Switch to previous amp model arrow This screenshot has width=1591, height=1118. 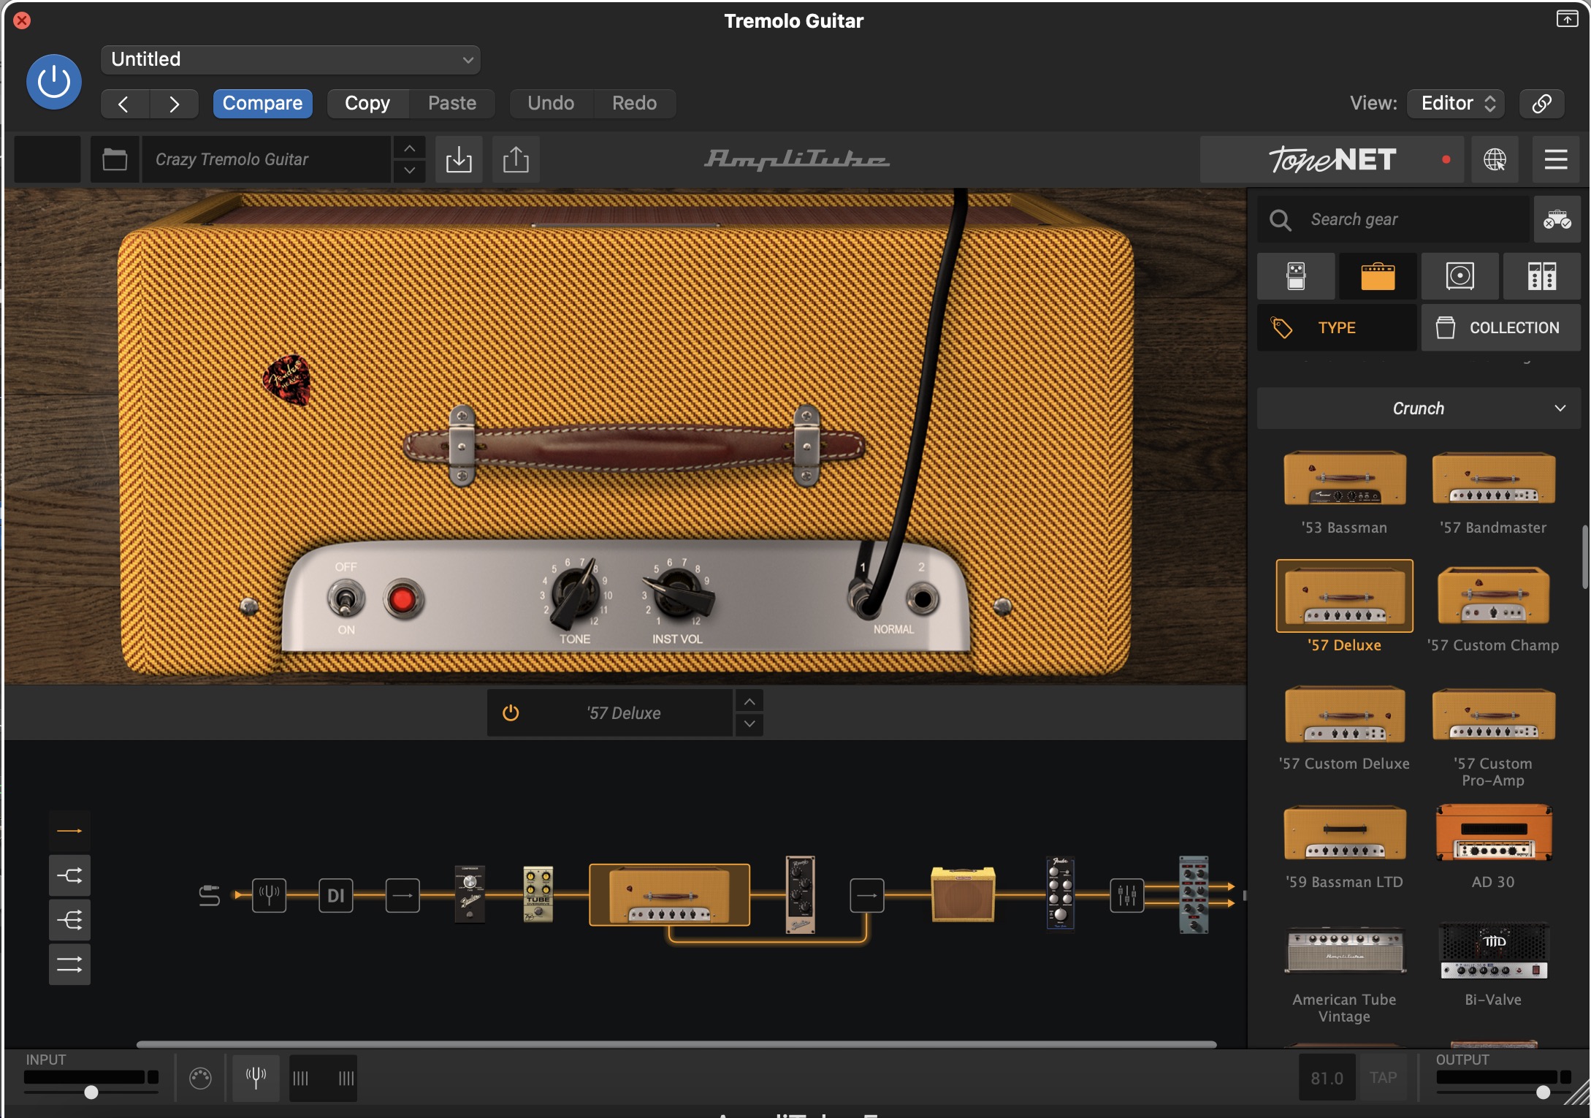pos(749,701)
